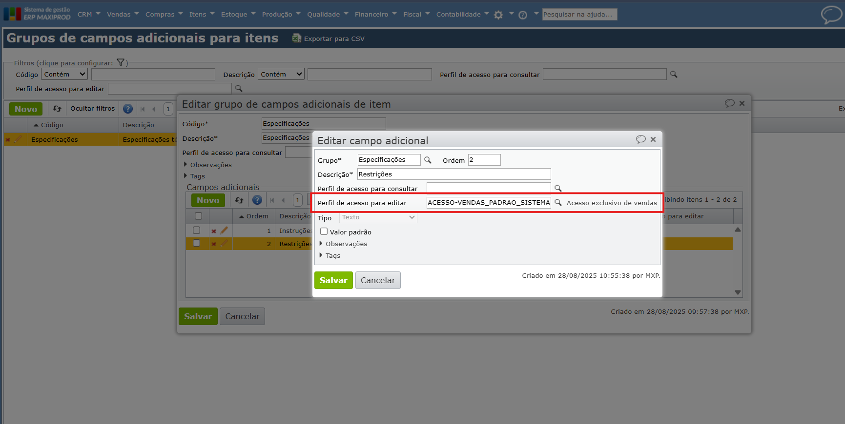
Task: Open the Vendas menu
Action: 123,14
